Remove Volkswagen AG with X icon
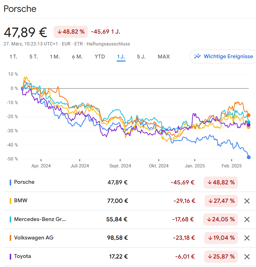 tap(247, 238)
